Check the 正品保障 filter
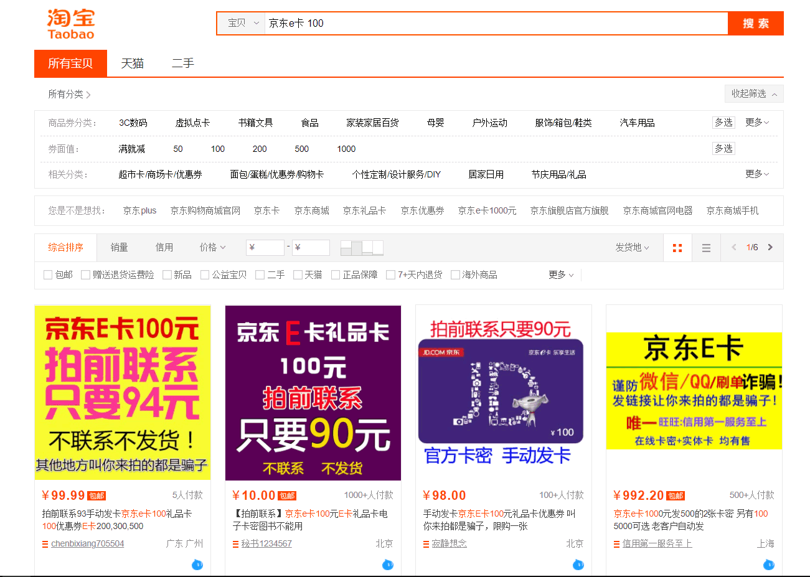Screen dimensions: 810x577 tap(336, 275)
